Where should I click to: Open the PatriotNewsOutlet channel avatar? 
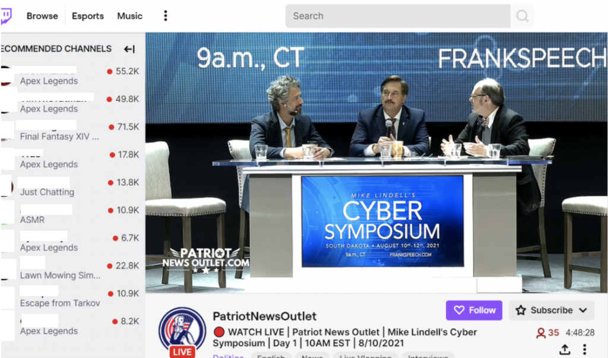182,330
